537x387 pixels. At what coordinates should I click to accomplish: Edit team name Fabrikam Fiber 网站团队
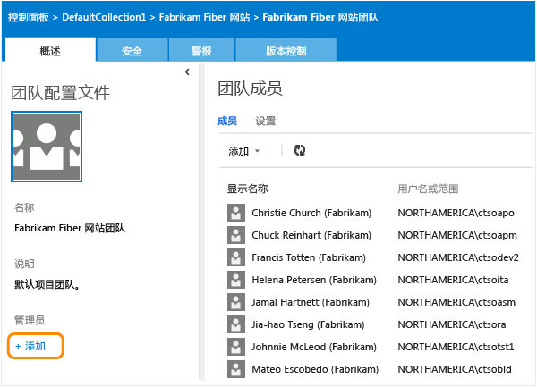pos(70,228)
